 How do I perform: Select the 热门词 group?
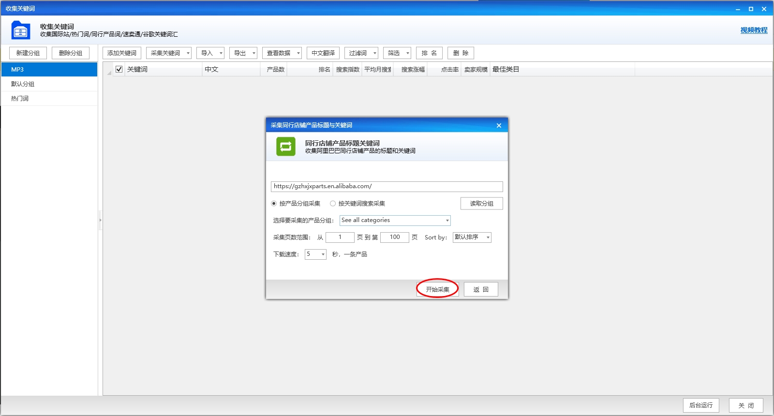(x=49, y=98)
